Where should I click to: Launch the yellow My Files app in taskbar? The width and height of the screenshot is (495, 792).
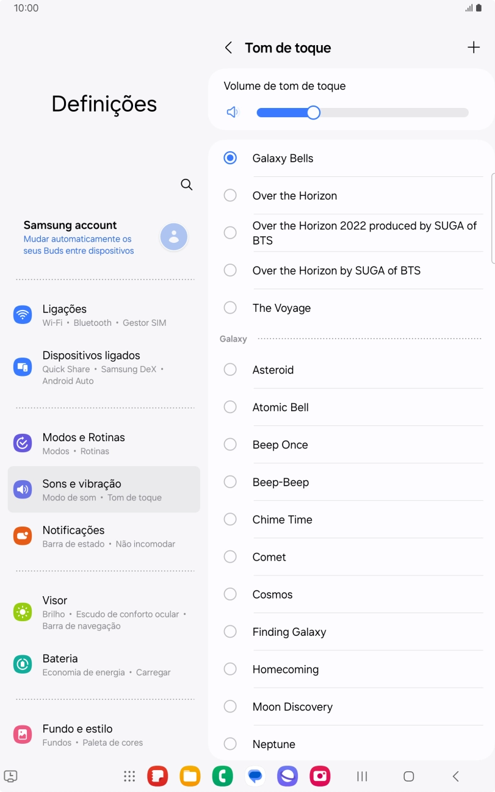(x=190, y=776)
